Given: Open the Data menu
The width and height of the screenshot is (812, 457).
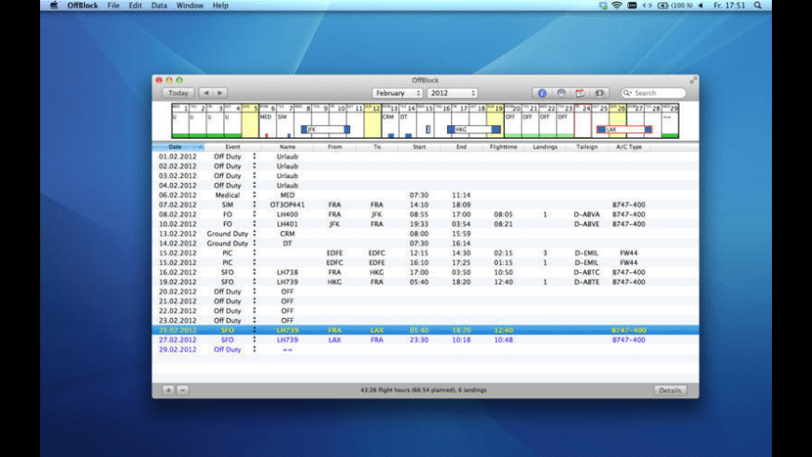Looking at the screenshot, I should click(160, 6).
